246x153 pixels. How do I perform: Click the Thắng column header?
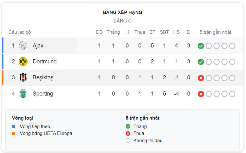tap(113, 32)
